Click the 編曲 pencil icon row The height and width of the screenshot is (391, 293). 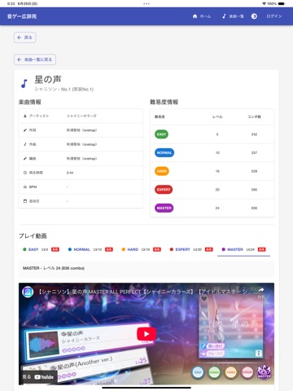pyautogui.click(x=25, y=158)
